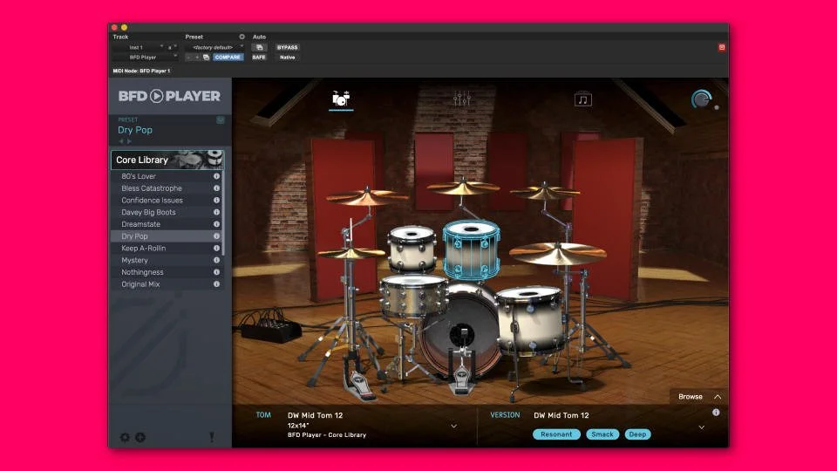
Task: Show info for the DW Mid Tom version
Action: [x=716, y=413]
